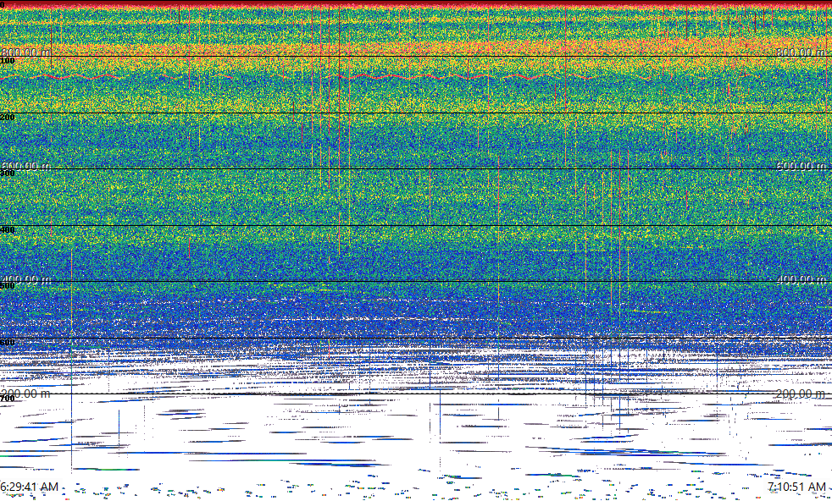Click the 6:29:41 AM start timestamp
832x501 pixels.
29,487
